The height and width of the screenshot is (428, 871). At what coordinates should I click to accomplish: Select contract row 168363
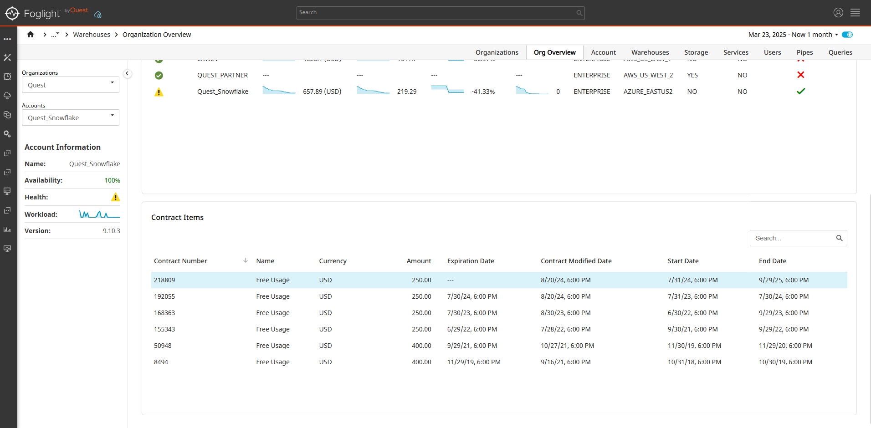click(499, 313)
